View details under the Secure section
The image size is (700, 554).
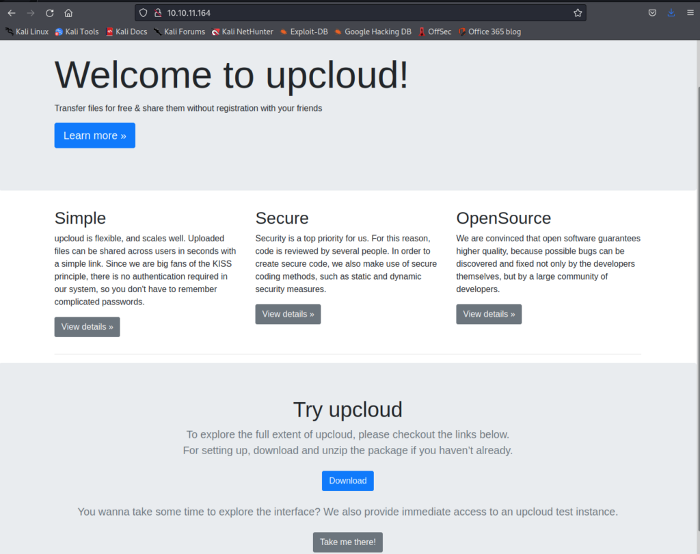coord(288,314)
